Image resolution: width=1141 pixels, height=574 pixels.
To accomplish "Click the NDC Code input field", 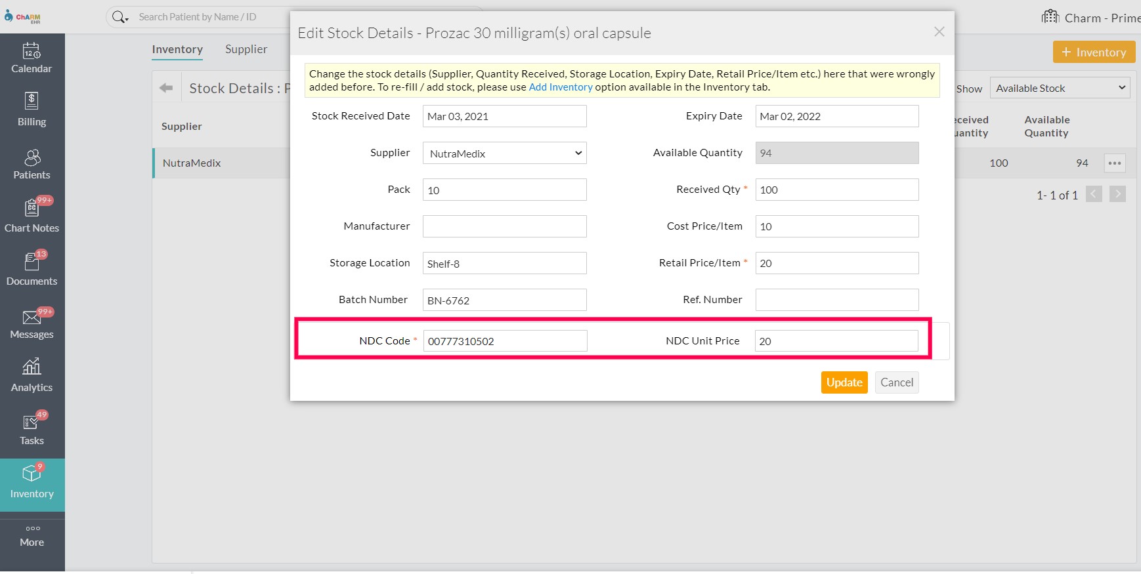I will click(x=505, y=341).
